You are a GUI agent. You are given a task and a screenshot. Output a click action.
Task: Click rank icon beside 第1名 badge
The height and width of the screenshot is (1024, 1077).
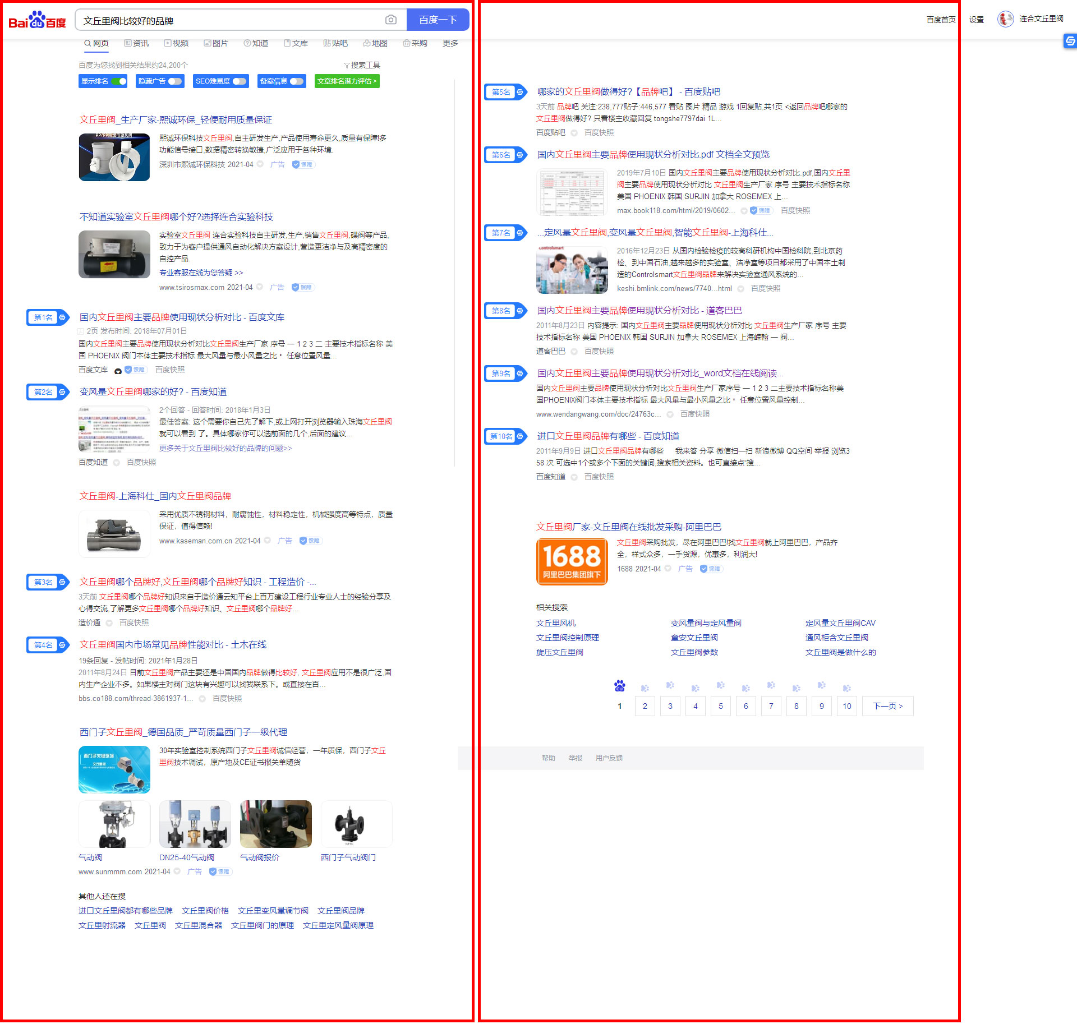click(x=62, y=317)
